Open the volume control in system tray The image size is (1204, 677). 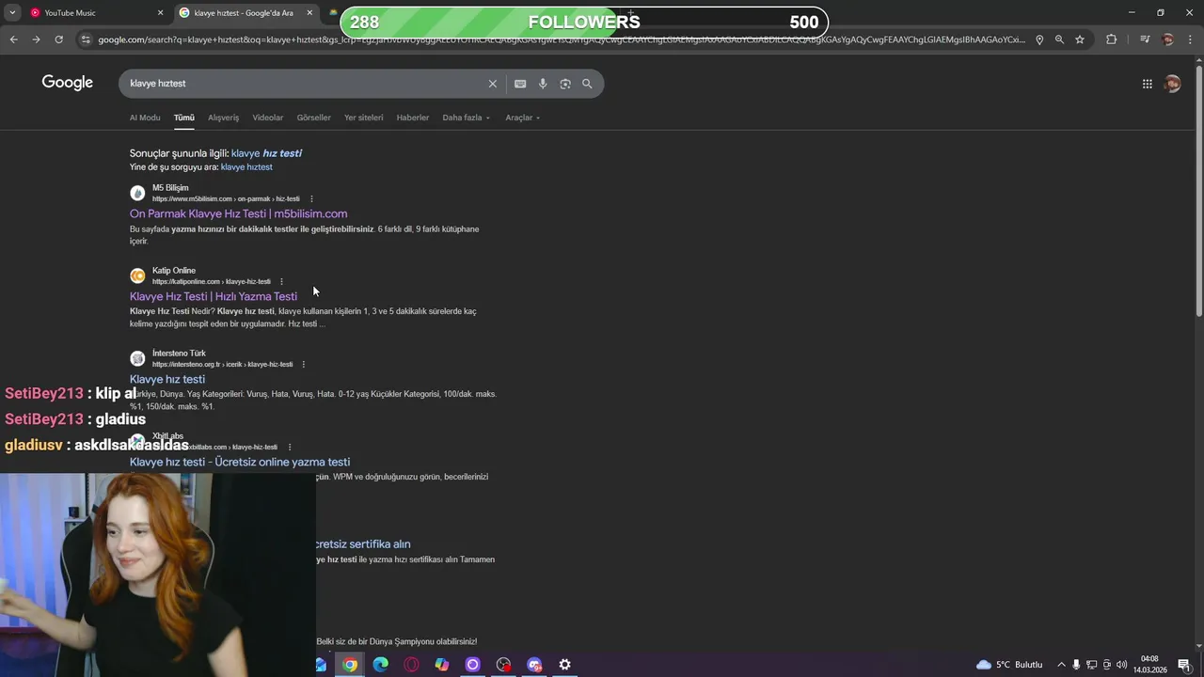[x=1121, y=665]
